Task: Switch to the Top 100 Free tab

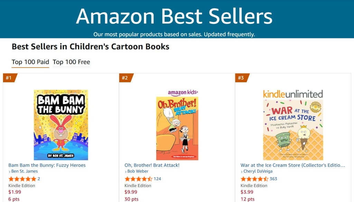Action: (71, 62)
